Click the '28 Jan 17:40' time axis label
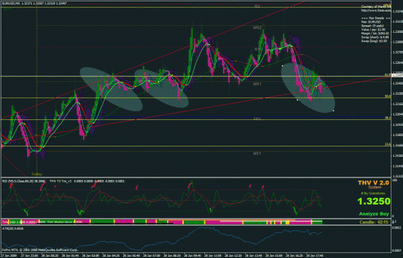The height and width of the screenshot is (258, 403). click(x=314, y=255)
